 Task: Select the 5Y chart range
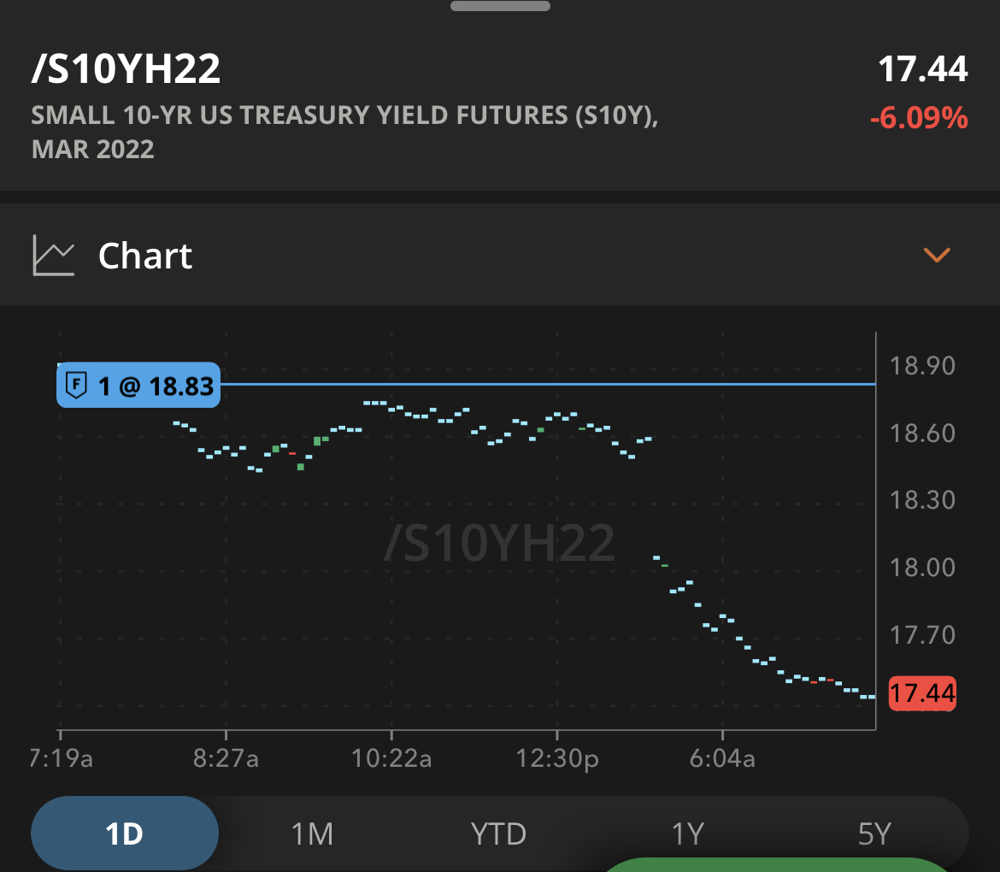pyautogui.click(x=874, y=834)
